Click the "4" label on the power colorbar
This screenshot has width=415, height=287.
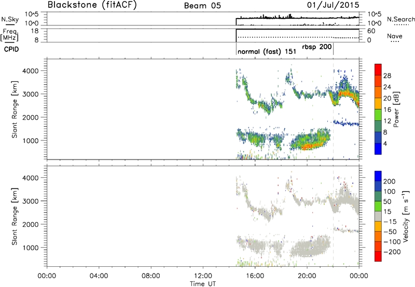click(385, 143)
